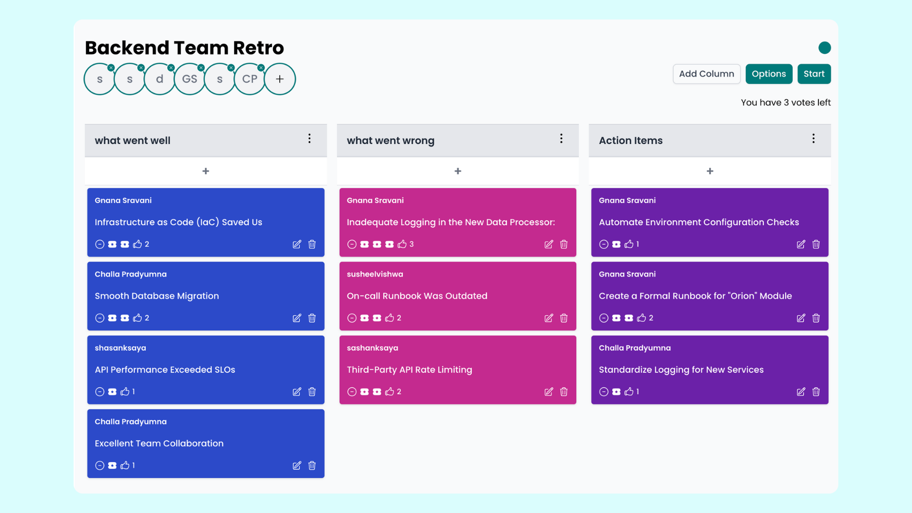The height and width of the screenshot is (513, 912).
Task: Remove vote from API Performance Exceeded SLOs card
Action: tap(100, 392)
